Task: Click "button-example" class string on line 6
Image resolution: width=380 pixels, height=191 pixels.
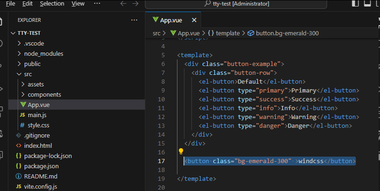Action: (x=252, y=64)
